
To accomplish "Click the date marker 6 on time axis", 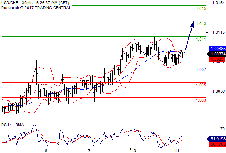I will pyautogui.click(x=46, y=151).
